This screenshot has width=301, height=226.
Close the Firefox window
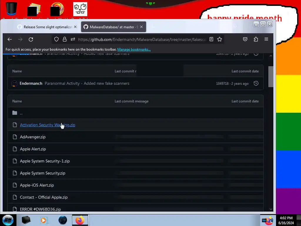[270, 24]
